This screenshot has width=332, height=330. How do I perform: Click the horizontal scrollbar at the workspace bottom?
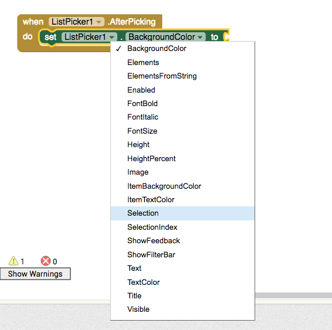(x=293, y=295)
